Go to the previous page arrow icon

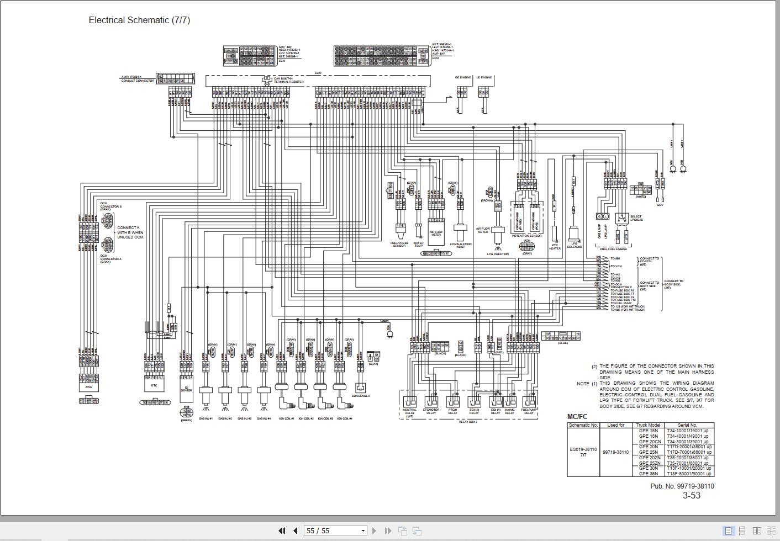pyautogui.click(x=296, y=531)
